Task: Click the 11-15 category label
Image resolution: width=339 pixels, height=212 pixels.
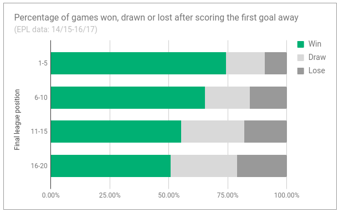Action: click(x=39, y=132)
